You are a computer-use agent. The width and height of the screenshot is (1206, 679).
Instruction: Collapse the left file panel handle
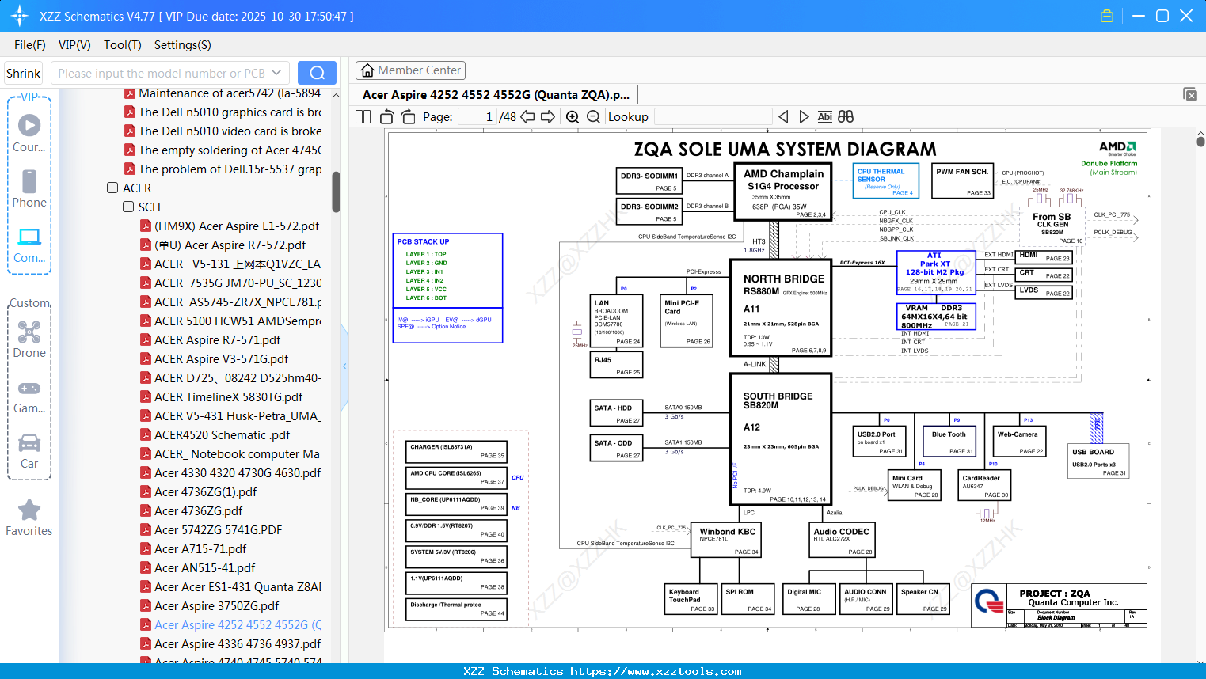coord(344,366)
